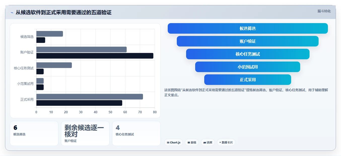Click the title 从候选软件到正式采用需要通过的五道验证

click(x=63, y=13)
